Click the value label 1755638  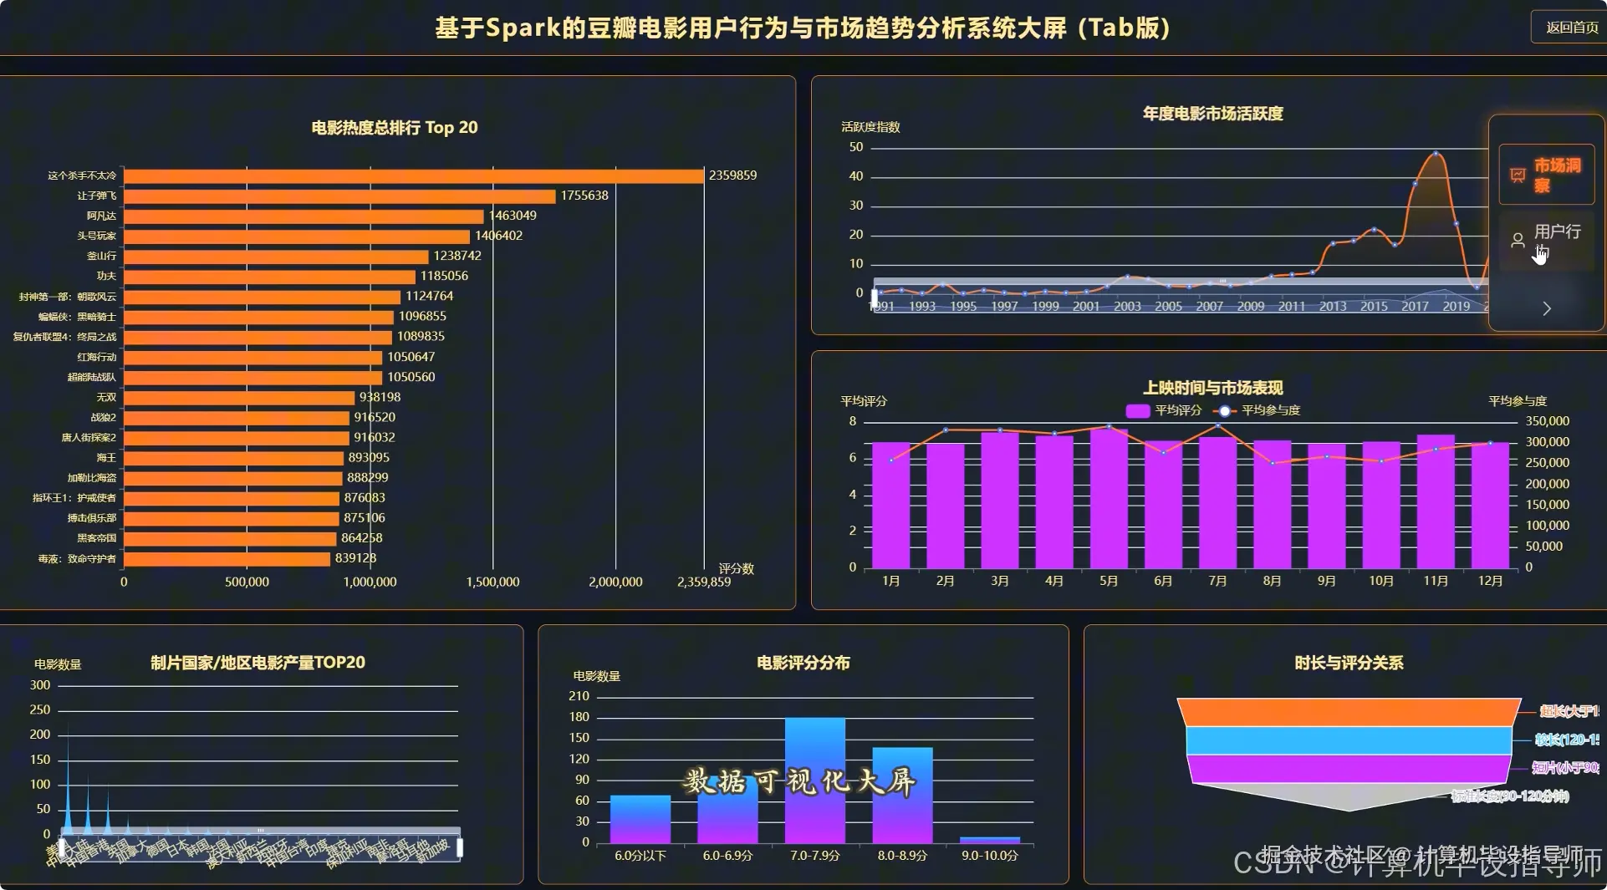click(584, 196)
